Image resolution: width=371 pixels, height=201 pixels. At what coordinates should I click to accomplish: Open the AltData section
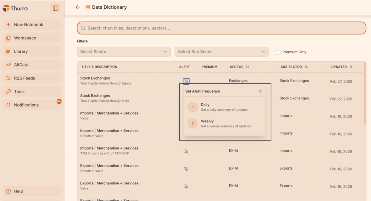pyautogui.click(x=32, y=65)
